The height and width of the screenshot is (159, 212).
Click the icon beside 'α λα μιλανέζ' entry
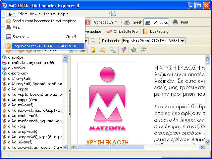pos(4,142)
